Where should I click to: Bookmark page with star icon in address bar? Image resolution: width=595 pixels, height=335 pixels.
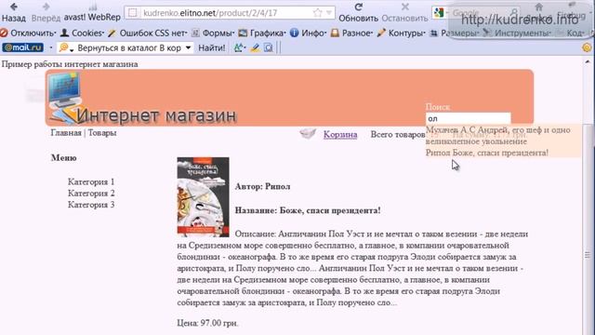317,13
